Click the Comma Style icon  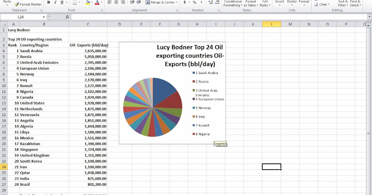pyautogui.click(x=201, y=2)
